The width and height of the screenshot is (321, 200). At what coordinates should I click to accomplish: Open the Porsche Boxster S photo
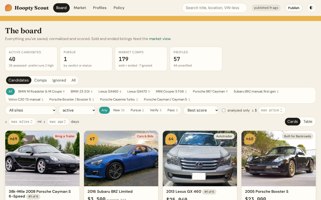[x=279, y=158]
